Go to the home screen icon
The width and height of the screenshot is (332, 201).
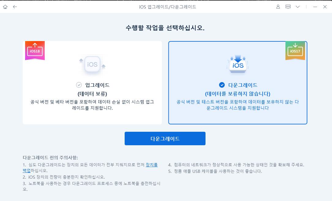coord(5,7)
